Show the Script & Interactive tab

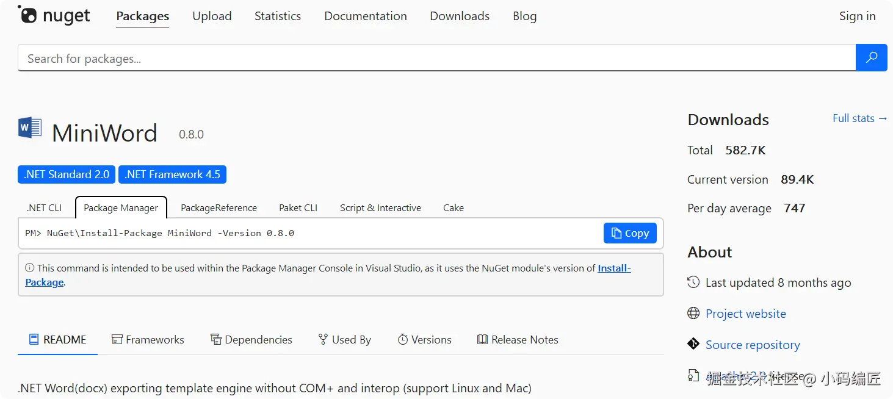tap(380, 208)
